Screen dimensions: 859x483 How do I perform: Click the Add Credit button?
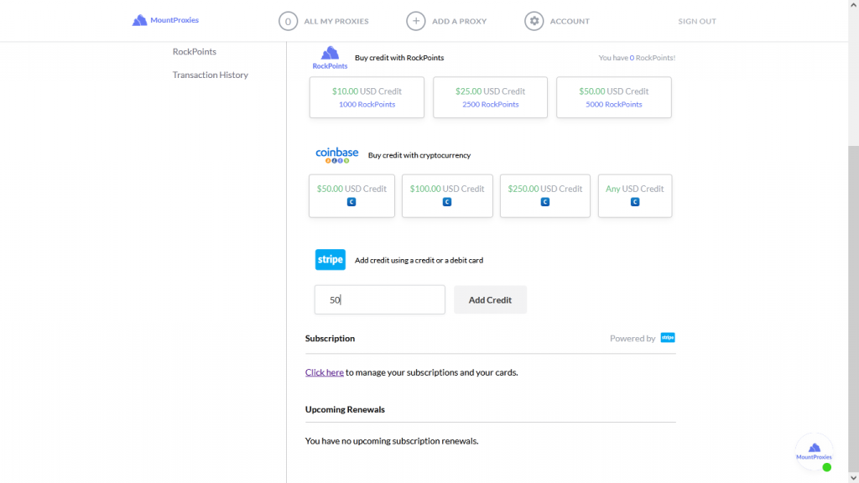click(x=490, y=299)
